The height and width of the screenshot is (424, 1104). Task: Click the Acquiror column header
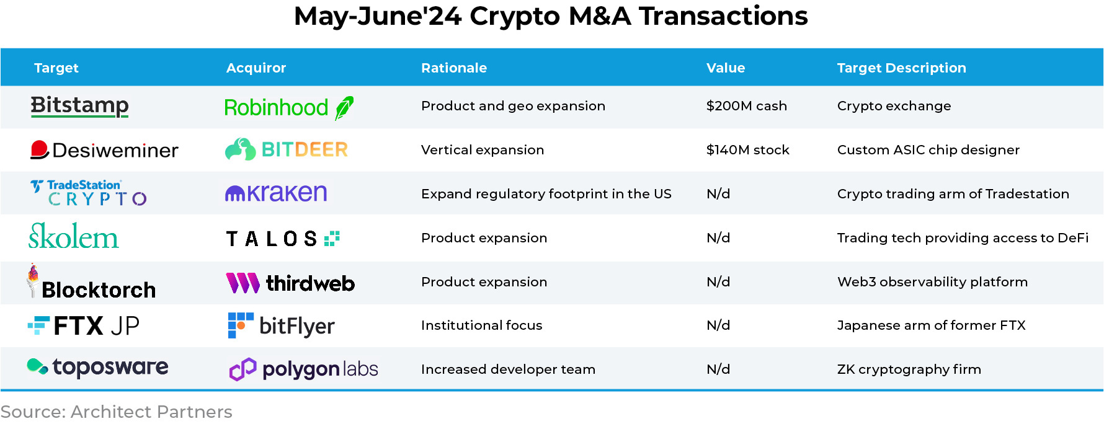coord(256,68)
